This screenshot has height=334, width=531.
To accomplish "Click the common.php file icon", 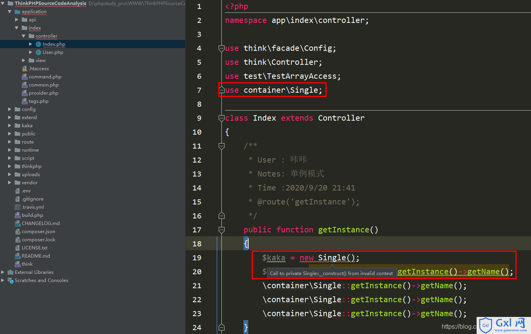I will [24, 85].
